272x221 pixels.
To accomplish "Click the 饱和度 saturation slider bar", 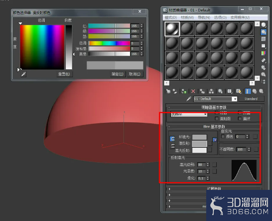I will [109, 49].
